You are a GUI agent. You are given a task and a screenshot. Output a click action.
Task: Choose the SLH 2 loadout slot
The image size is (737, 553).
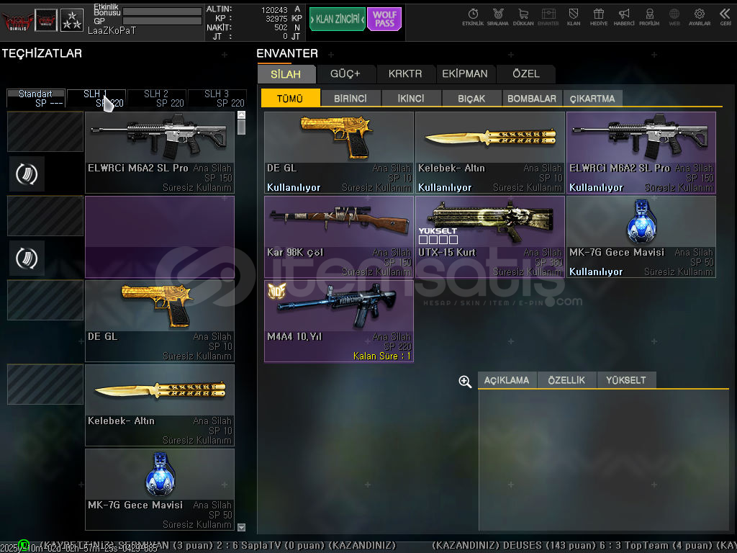(x=156, y=98)
